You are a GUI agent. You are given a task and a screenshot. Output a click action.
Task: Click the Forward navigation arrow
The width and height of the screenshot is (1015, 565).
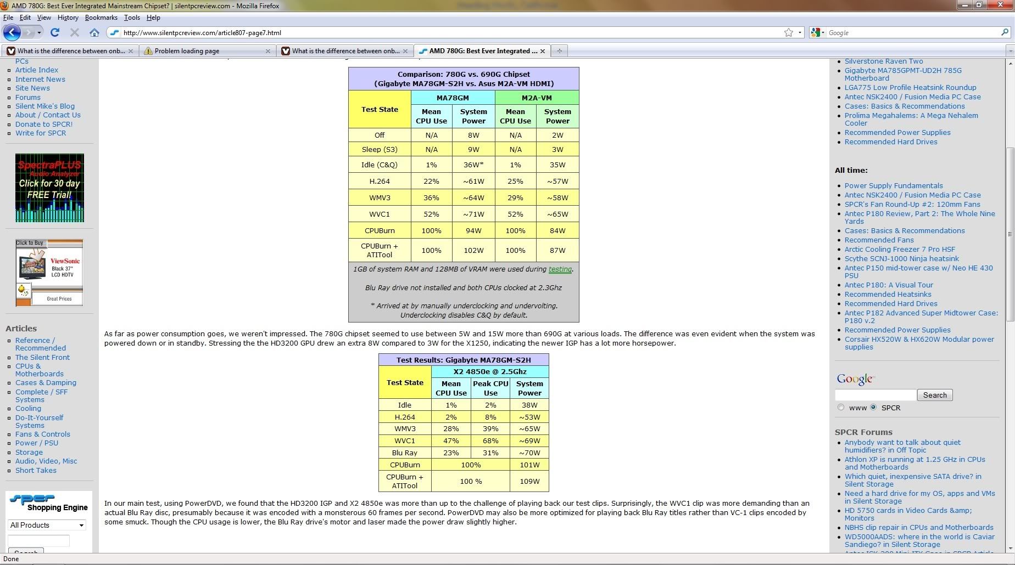tap(29, 32)
